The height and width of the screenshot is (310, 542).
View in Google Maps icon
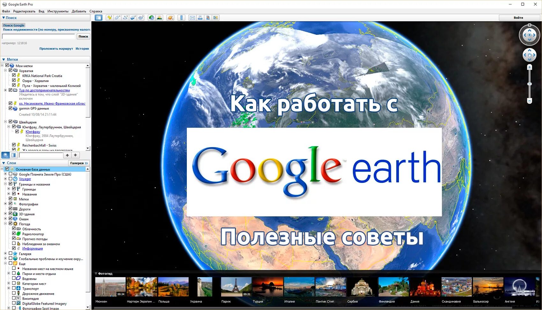pos(216,18)
